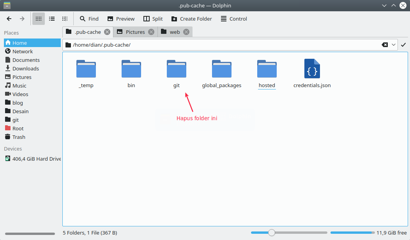Confirm the path with the checkmark

click(403, 44)
